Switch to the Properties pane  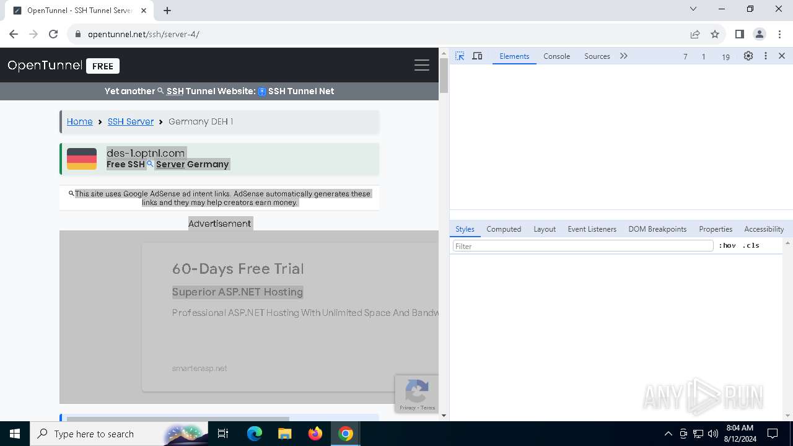(716, 229)
